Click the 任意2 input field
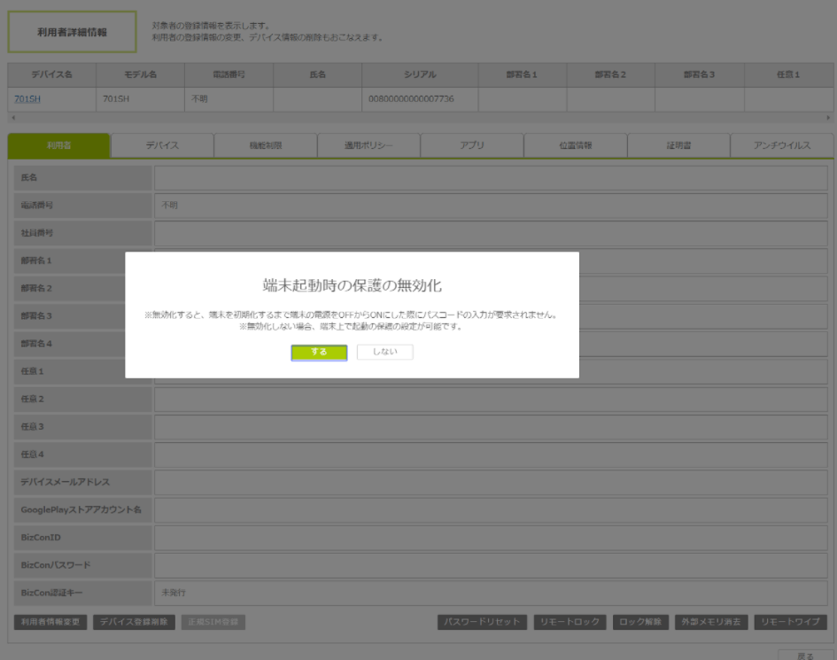This screenshot has height=660, width=837. pyautogui.click(x=491, y=400)
